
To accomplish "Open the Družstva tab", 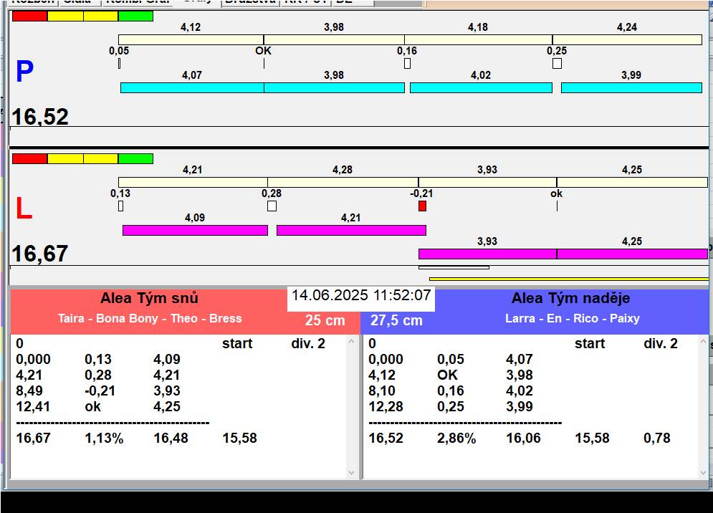I will (249, 2).
